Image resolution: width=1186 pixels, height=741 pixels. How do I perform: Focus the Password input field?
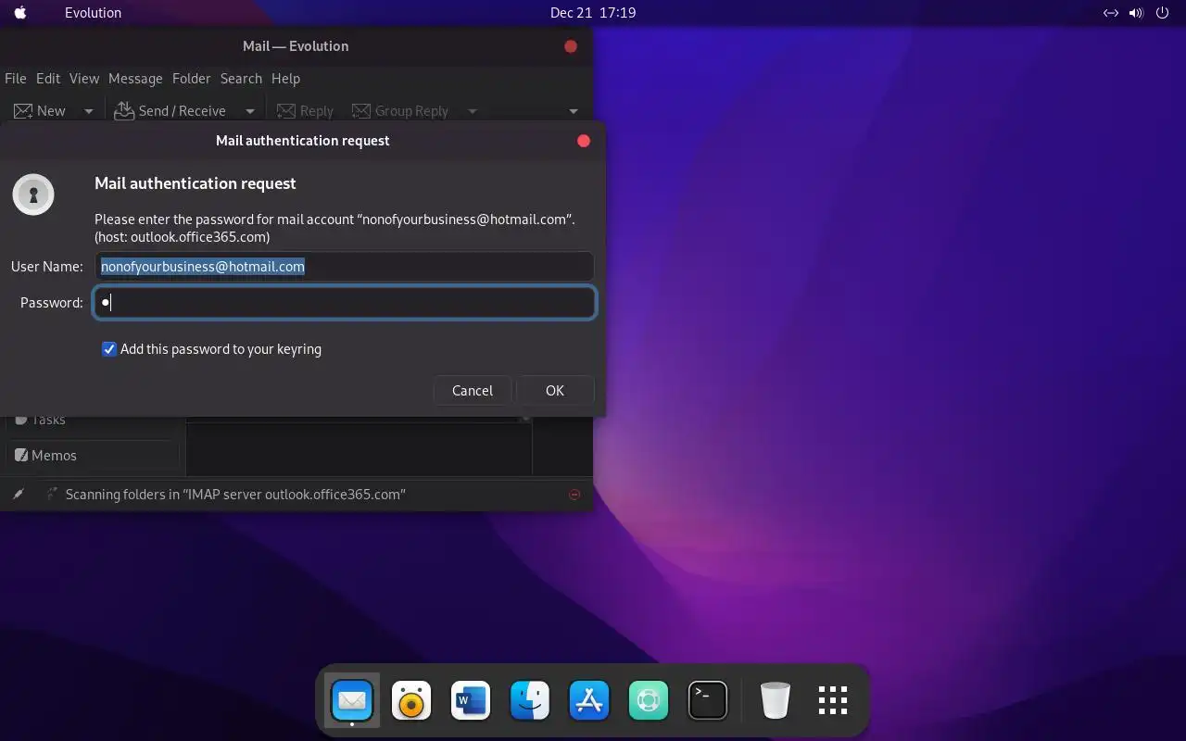344,303
